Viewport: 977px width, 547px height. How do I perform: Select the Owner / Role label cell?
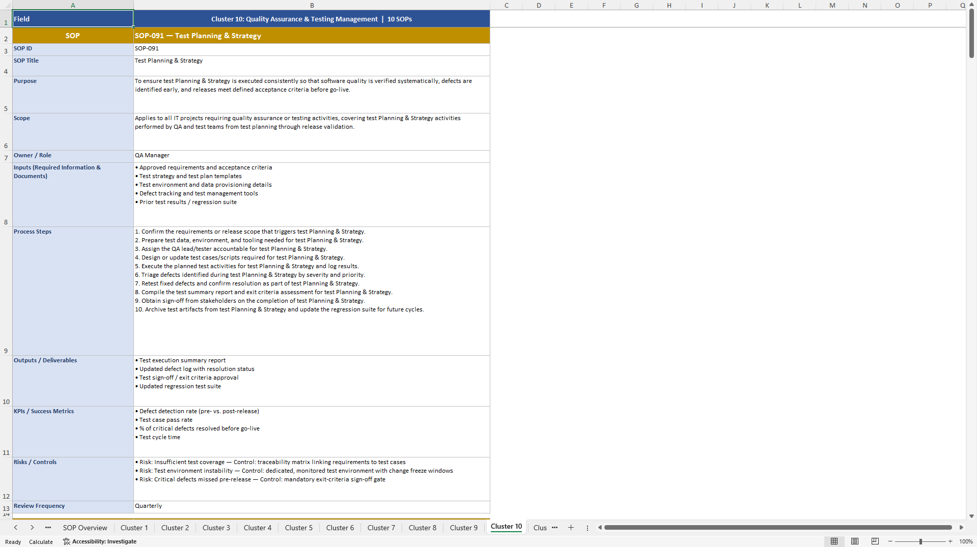(73, 156)
